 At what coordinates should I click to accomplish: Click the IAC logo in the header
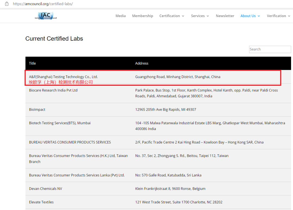tap(46, 16)
